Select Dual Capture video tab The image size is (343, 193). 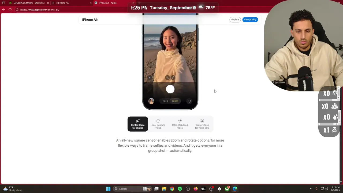(x=158, y=124)
